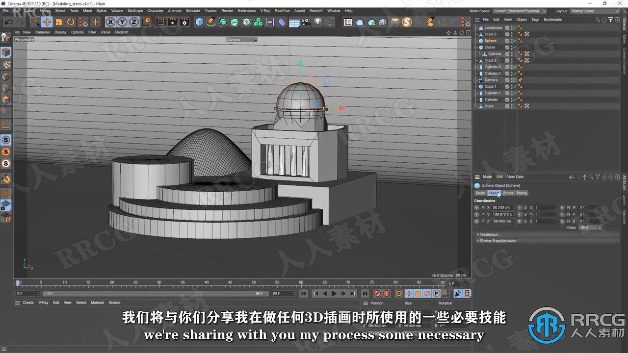Open the Spline Pen tool
The image size is (628, 353).
pos(211,22)
